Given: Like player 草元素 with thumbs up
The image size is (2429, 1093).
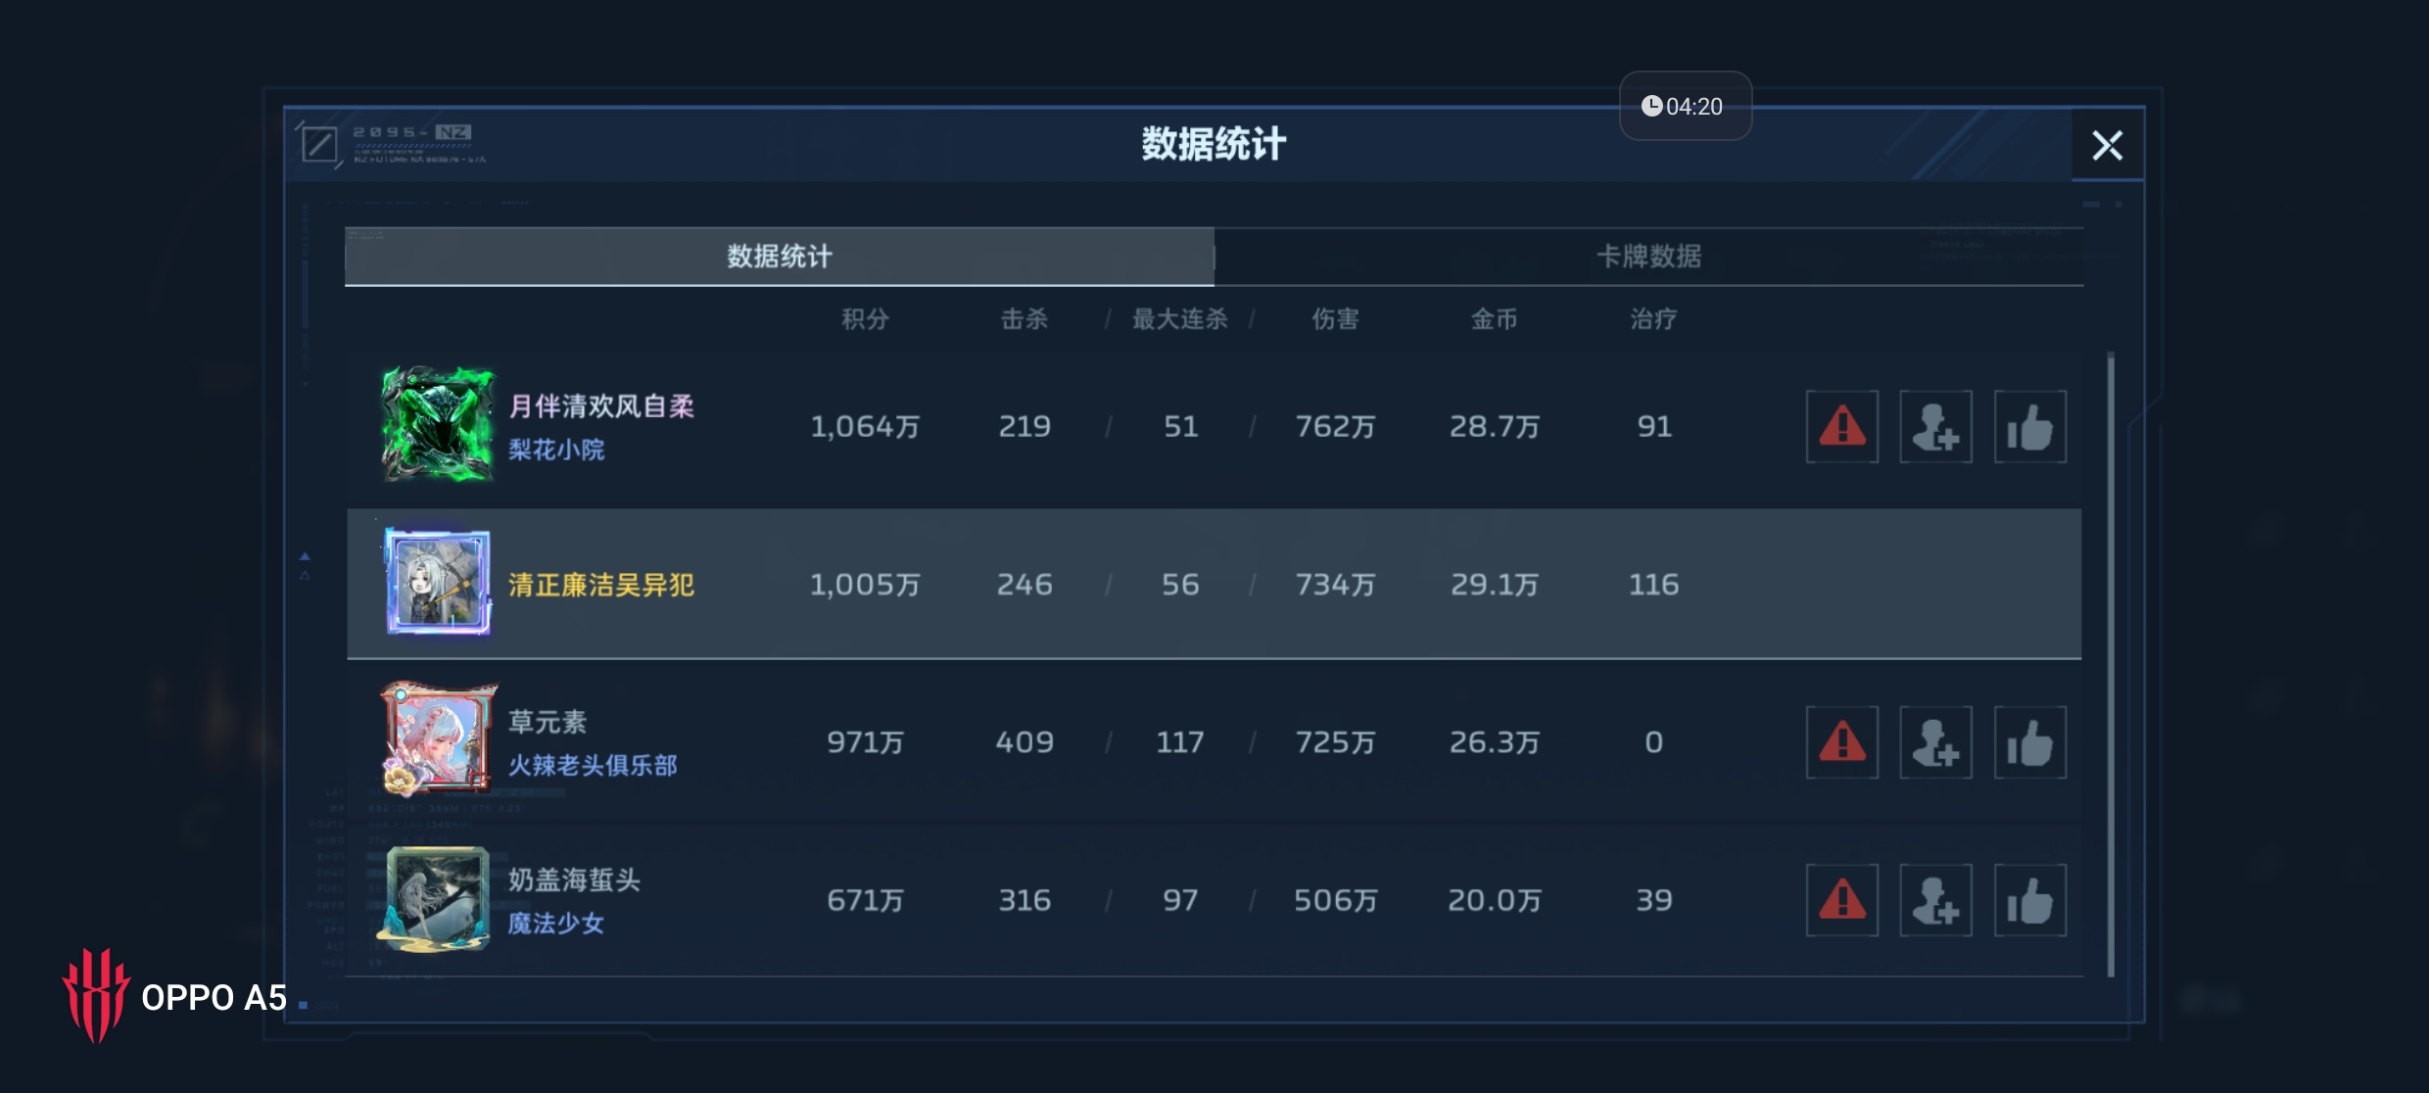Looking at the screenshot, I should (x=2030, y=742).
